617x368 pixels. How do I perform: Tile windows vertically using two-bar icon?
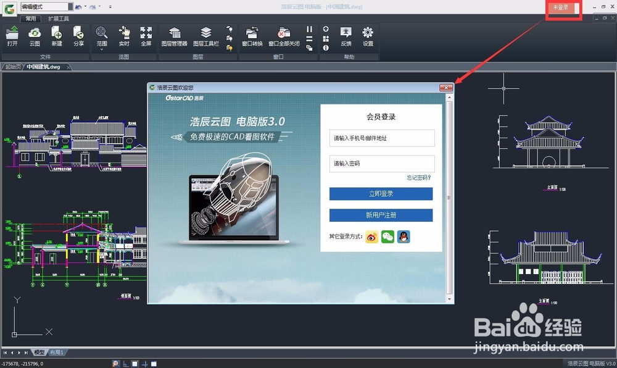coord(309,29)
